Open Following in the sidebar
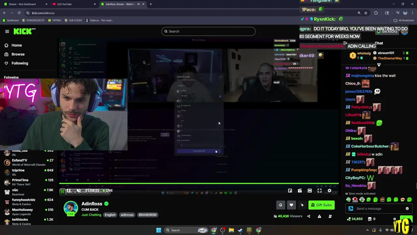This screenshot has height=235, width=417. (x=16, y=63)
